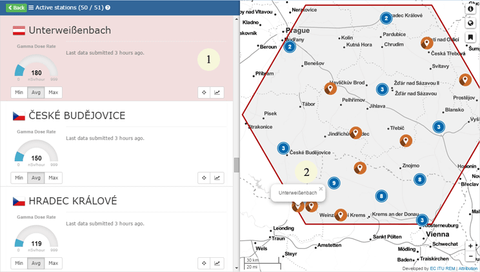Click the cluster marker 9 on the map
The height and width of the screenshot is (272, 480).
click(x=334, y=183)
